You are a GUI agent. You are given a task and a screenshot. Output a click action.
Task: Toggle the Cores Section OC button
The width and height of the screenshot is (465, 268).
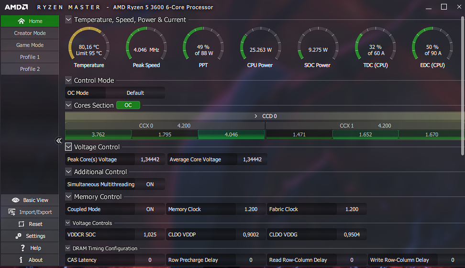tap(128, 105)
